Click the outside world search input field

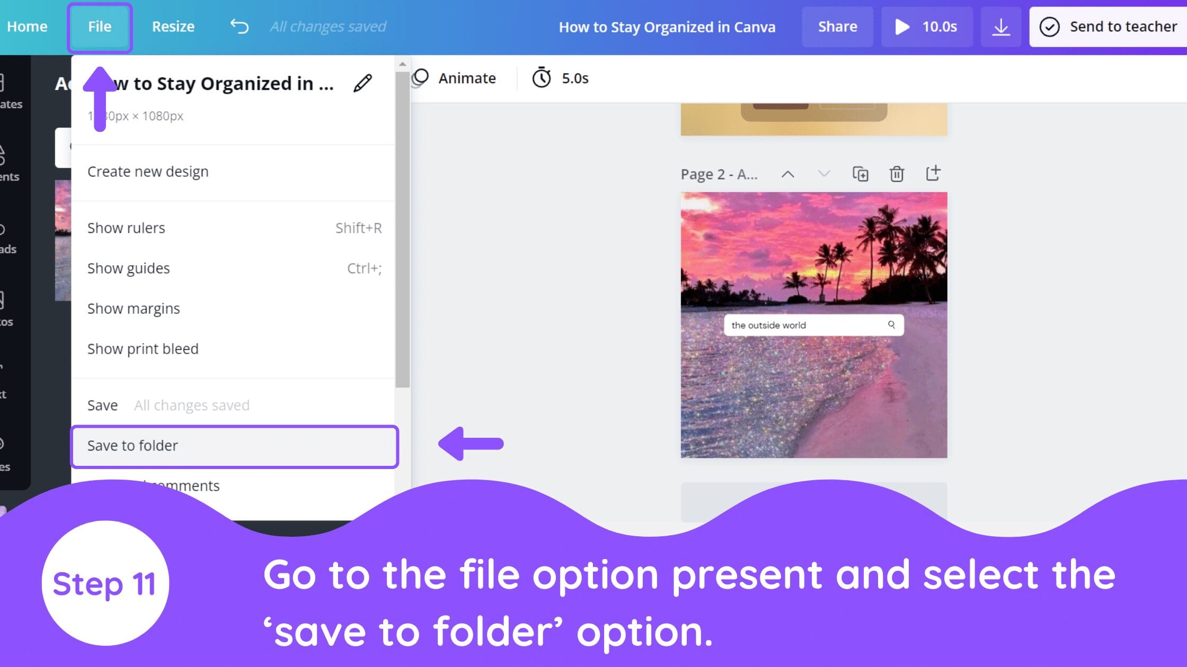pyautogui.click(x=813, y=325)
